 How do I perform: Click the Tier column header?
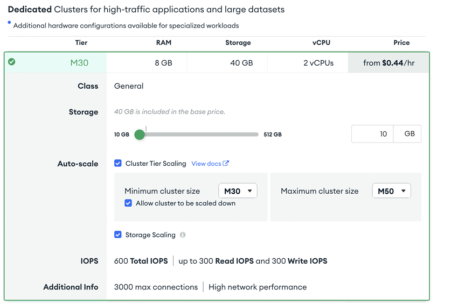click(81, 43)
